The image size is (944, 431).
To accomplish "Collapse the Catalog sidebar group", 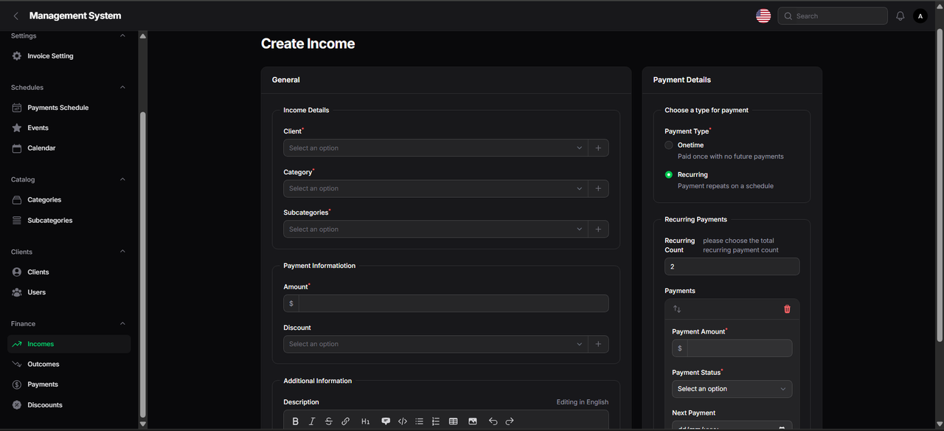I will [122, 180].
